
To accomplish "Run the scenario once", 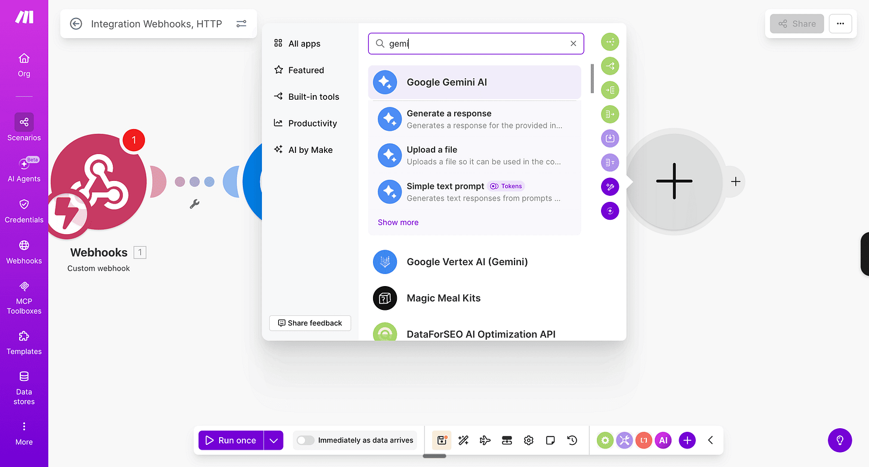I will pos(231,440).
